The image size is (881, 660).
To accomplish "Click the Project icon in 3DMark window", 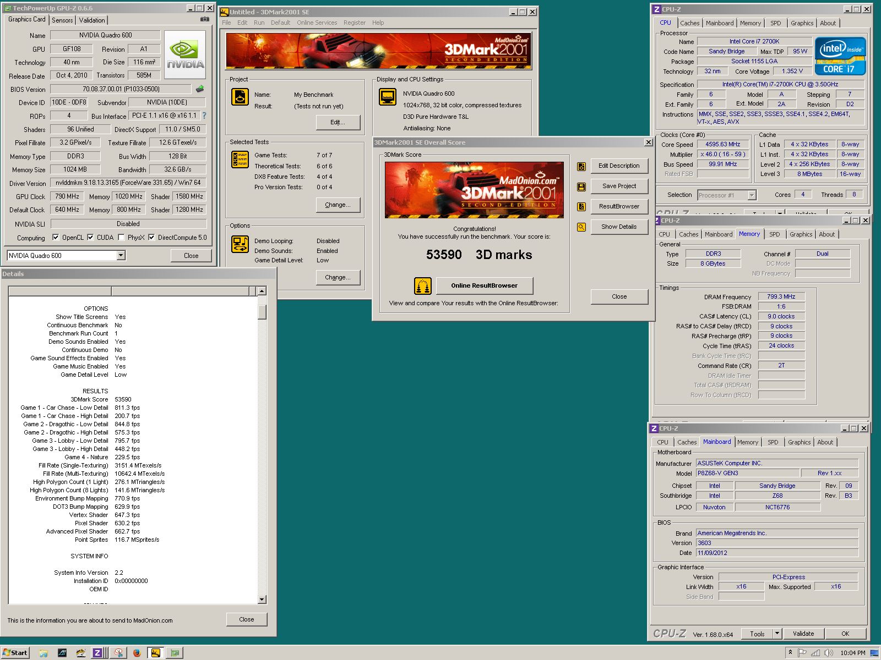I will coord(240,97).
